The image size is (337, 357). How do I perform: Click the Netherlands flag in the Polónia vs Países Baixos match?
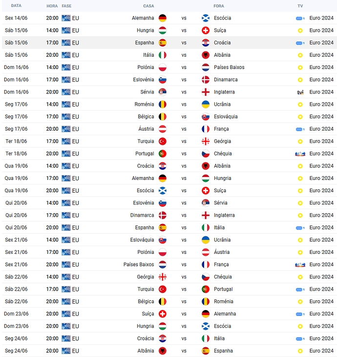click(x=206, y=67)
